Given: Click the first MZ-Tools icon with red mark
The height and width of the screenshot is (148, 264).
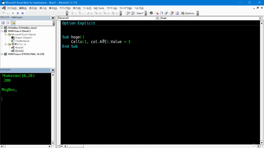Looking at the screenshot, I should click(128, 13).
